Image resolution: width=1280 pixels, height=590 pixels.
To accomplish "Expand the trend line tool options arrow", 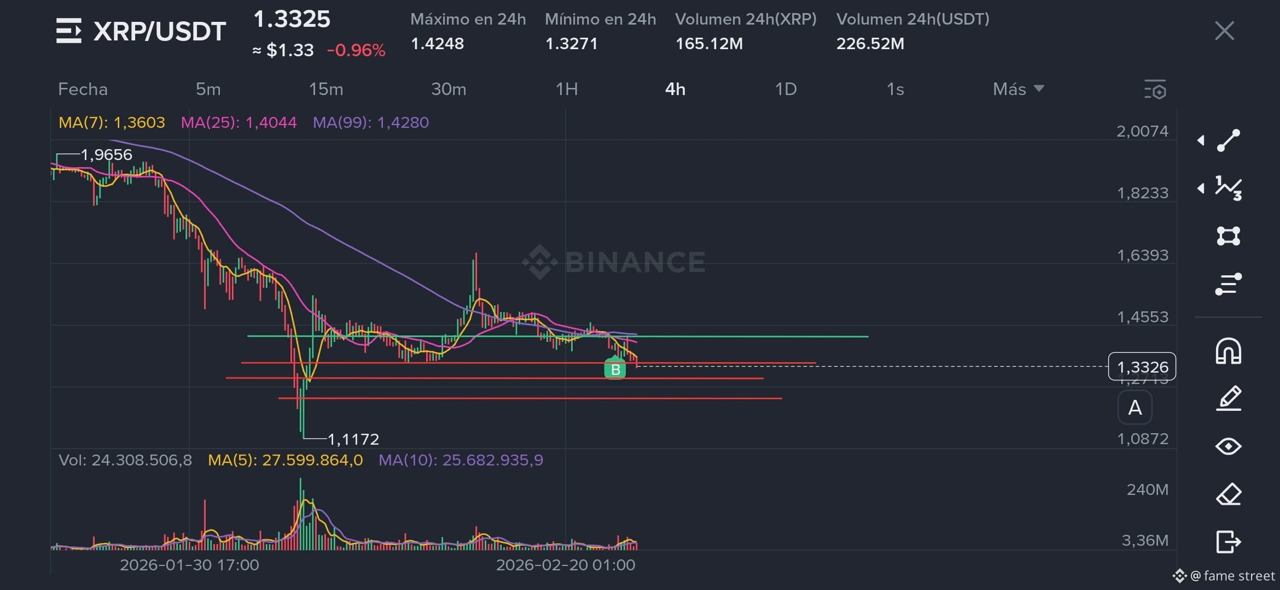I will coord(1201,140).
